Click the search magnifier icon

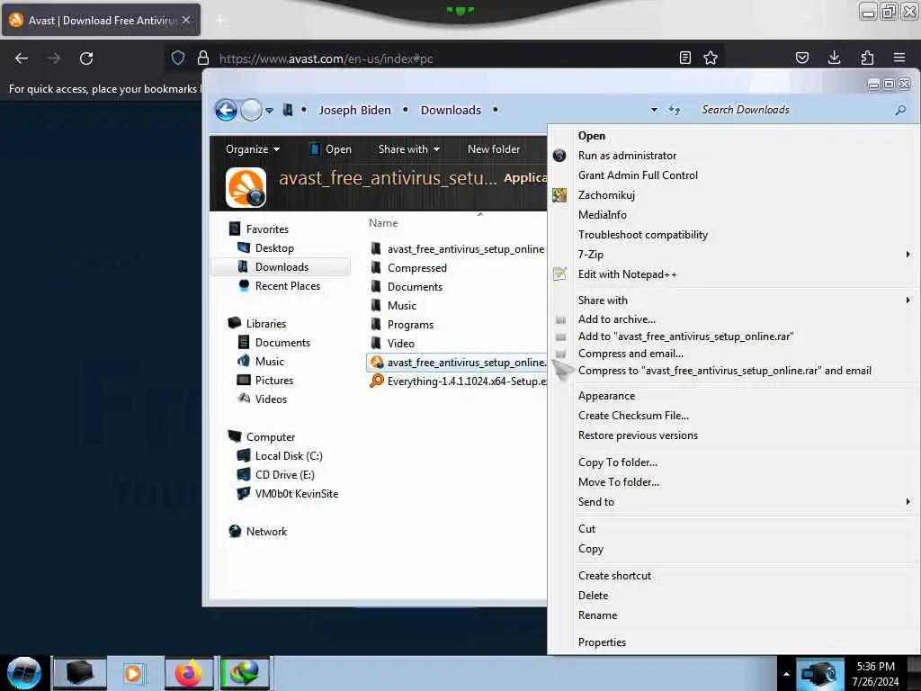click(x=900, y=110)
